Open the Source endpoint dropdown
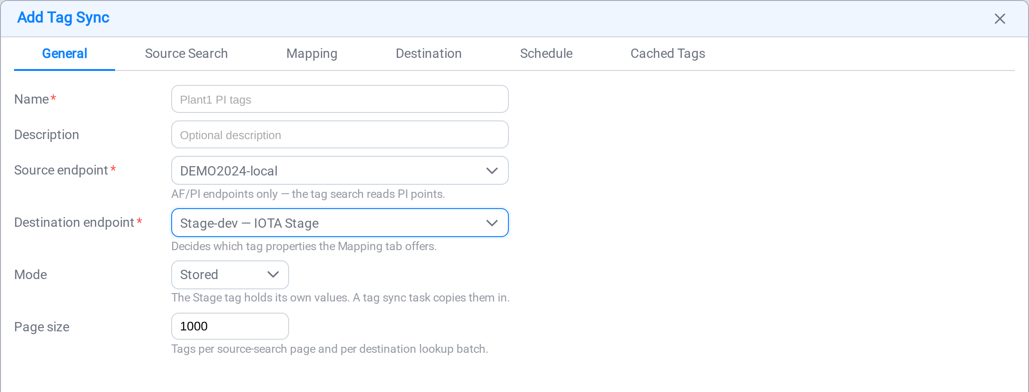This screenshot has height=392, width=1029. click(x=340, y=170)
